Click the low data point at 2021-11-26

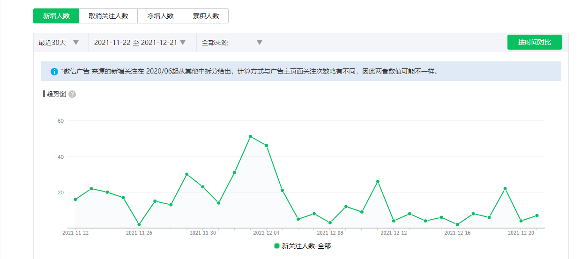(139, 224)
